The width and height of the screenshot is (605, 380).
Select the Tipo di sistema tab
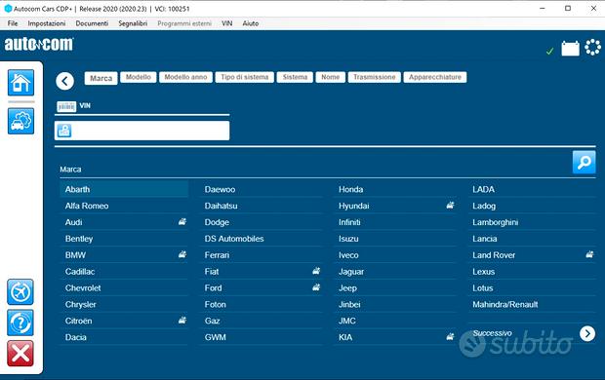[x=245, y=77]
